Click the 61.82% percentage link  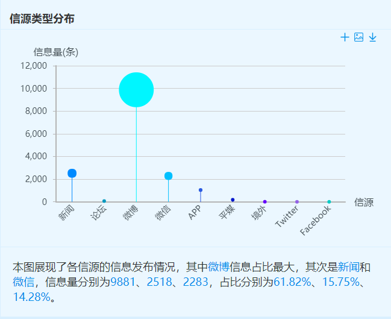coord(292,282)
